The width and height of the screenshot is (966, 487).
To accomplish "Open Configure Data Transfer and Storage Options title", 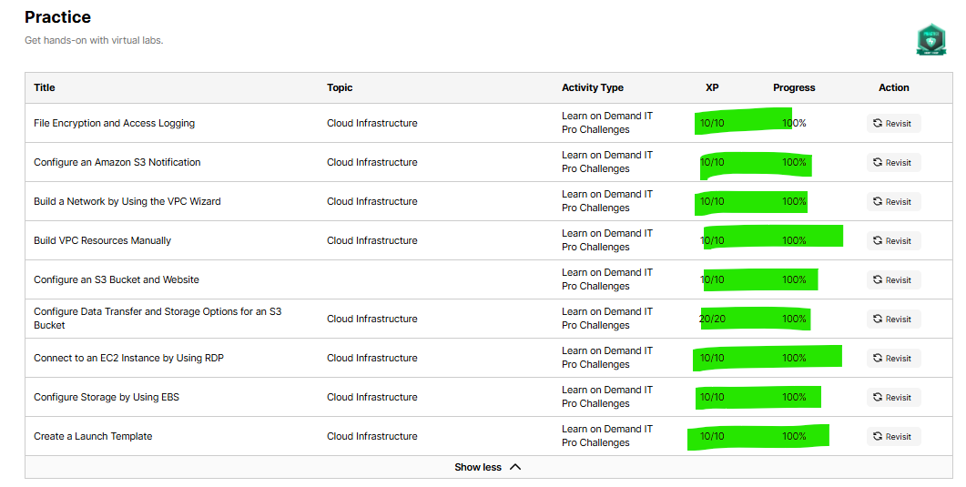I will click(x=158, y=319).
